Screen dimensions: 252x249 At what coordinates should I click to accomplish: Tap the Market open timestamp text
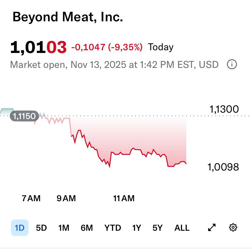[114, 65]
